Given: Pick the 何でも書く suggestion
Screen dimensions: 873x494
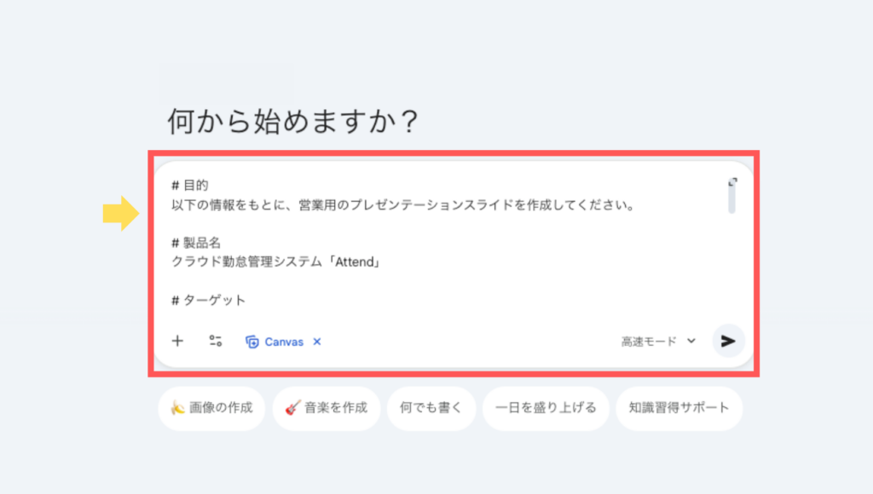Looking at the screenshot, I should (431, 407).
